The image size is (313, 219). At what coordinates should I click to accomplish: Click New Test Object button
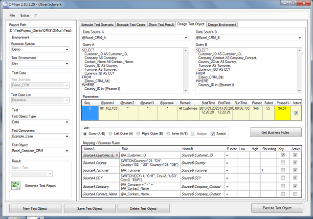[35, 208]
